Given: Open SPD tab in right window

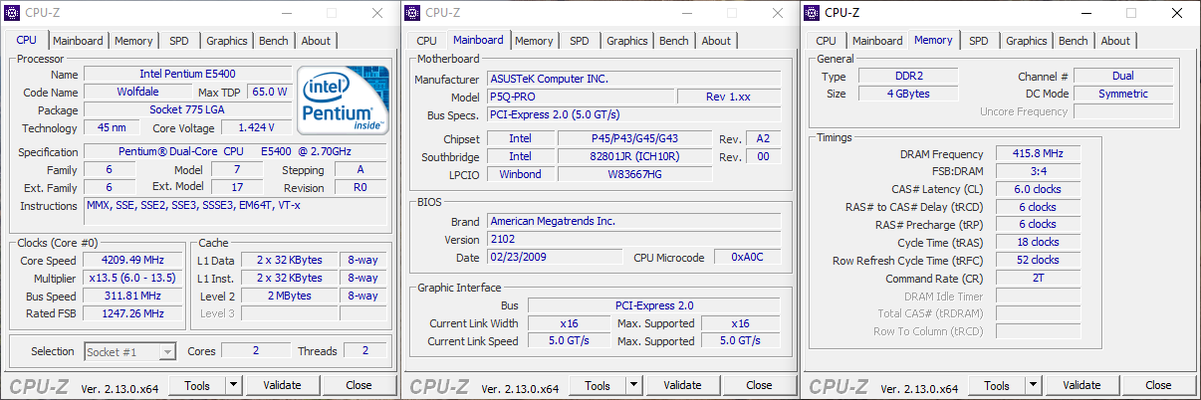Looking at the screenshot, I should (979, 41).
